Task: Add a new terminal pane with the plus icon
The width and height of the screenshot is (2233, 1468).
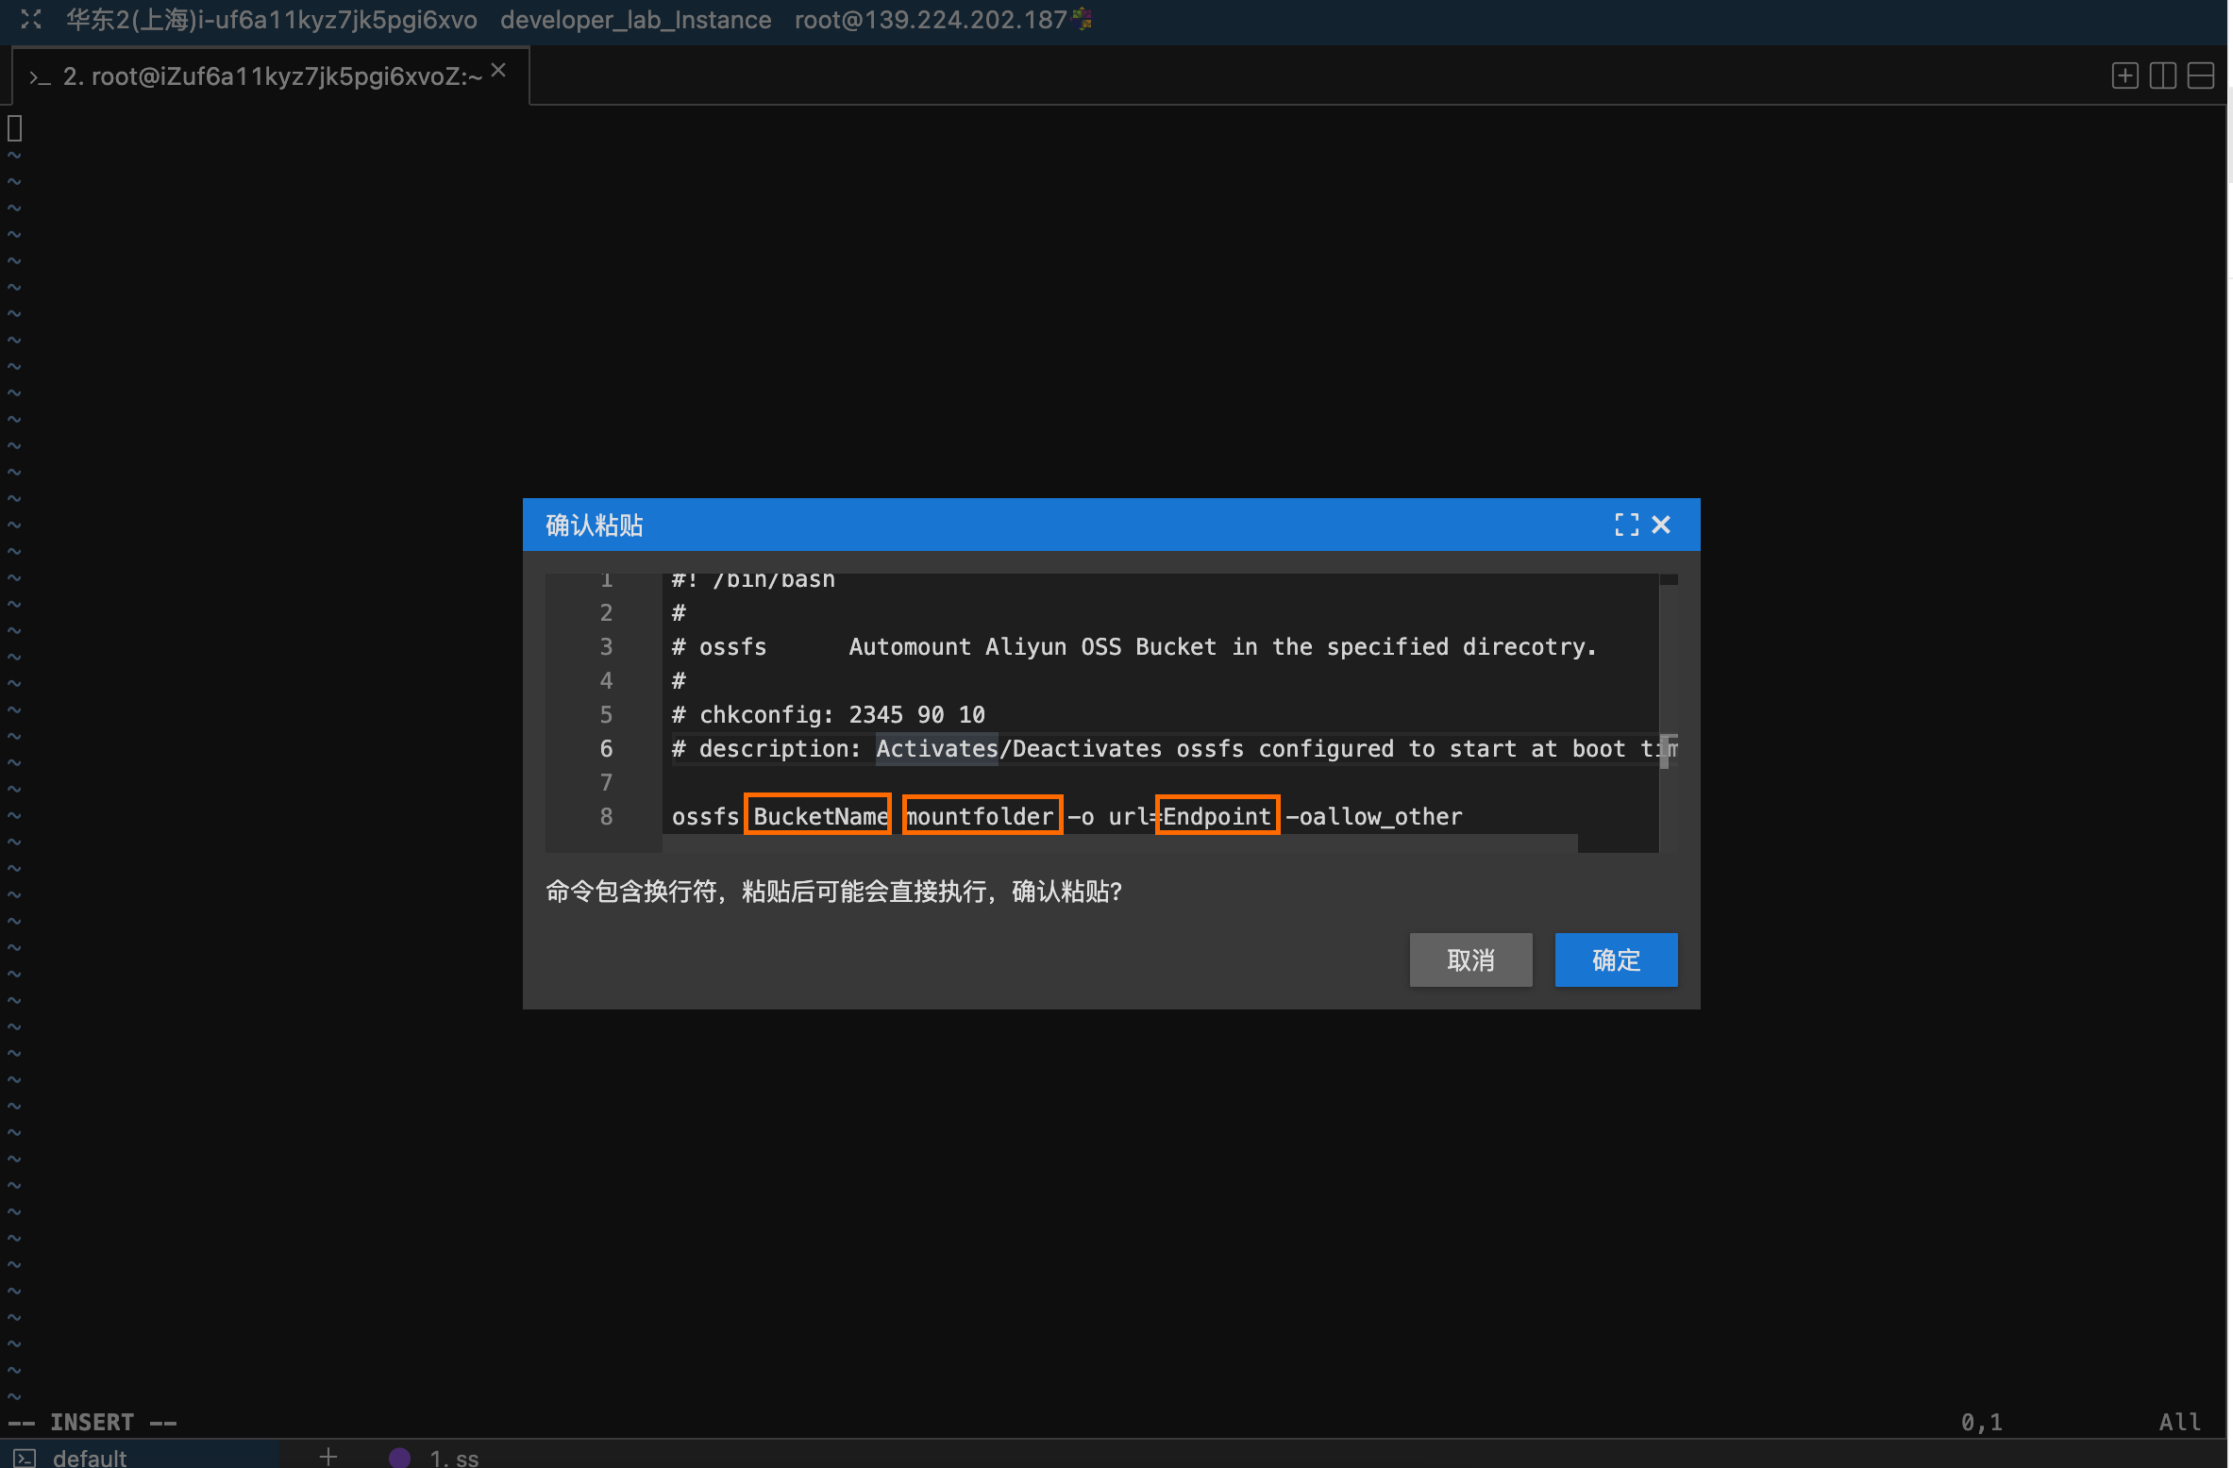Action: tap(2124, 76)
